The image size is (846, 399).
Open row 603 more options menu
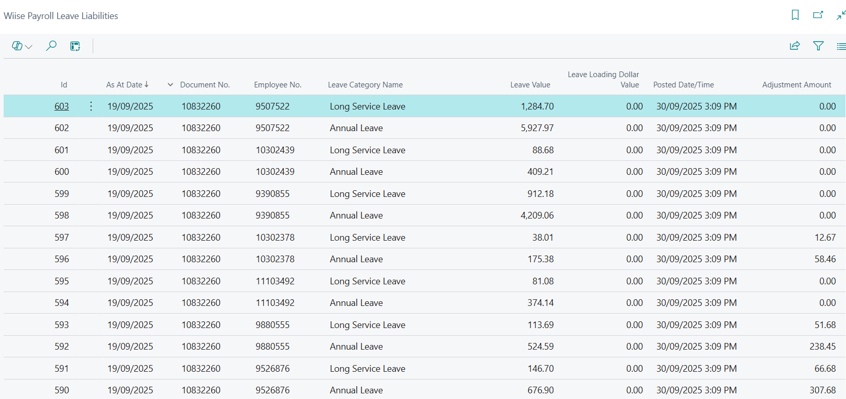pos(91,106)
